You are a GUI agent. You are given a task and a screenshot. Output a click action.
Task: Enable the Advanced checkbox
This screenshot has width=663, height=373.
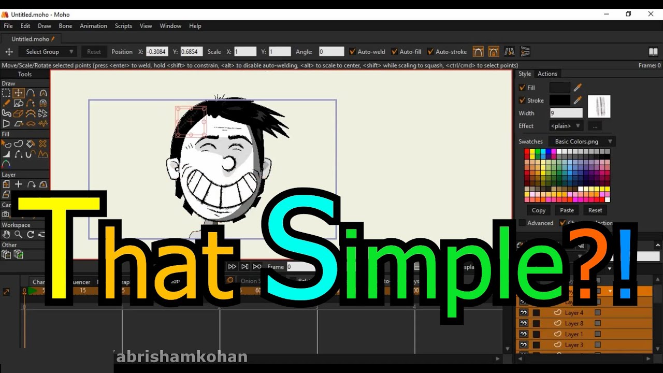tap(522, 223)
